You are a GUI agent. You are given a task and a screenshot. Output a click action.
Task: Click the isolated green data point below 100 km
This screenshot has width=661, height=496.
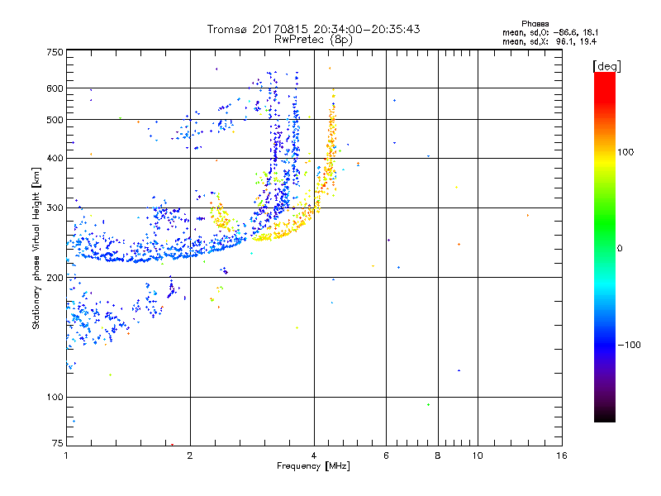point(428,405)
